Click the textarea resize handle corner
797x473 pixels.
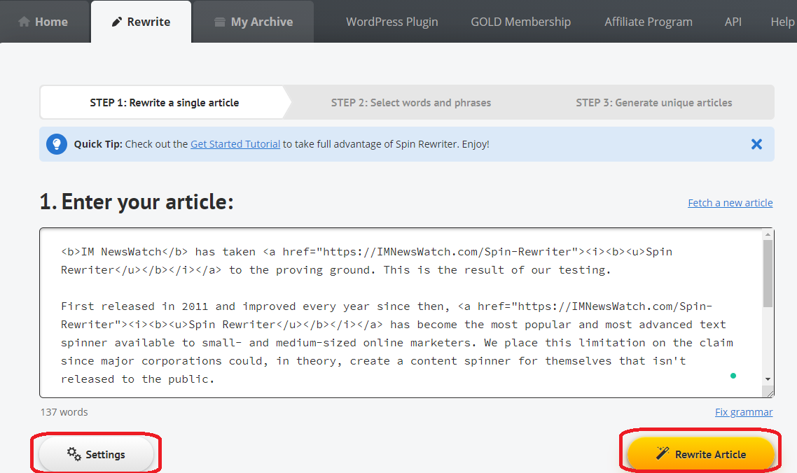[768, 393]
